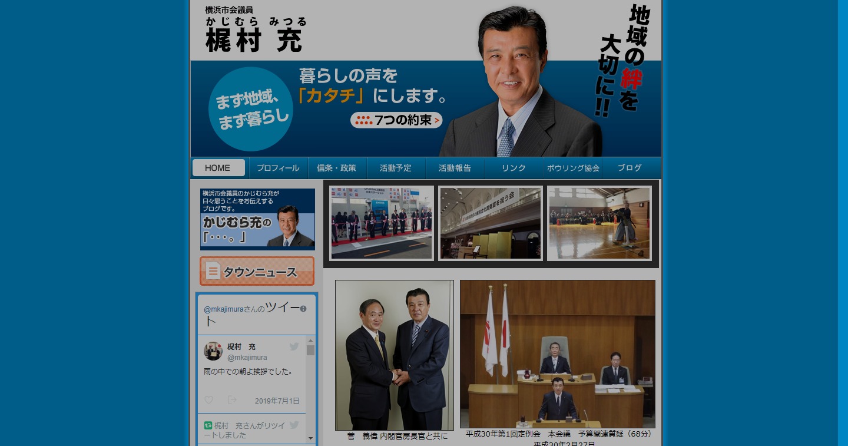
Task: Open the kendo gymnasium thumbnail photo
Action: click(x=599, y=223)
